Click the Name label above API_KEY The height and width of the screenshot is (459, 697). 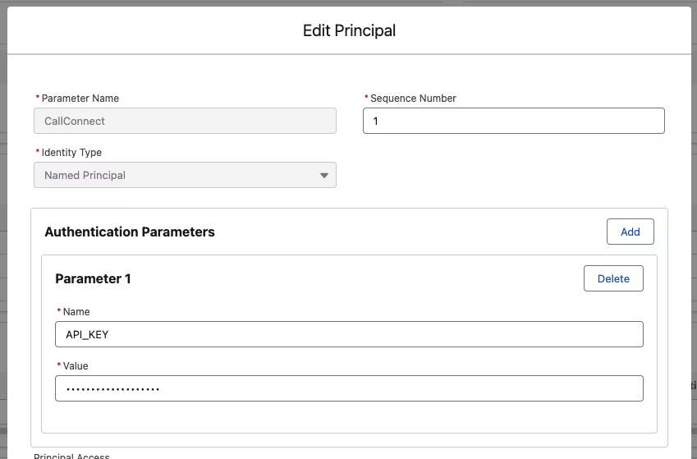tap(76, 312)
